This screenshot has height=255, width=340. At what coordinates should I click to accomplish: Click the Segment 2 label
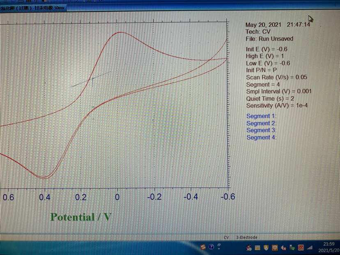coord(261,123)
